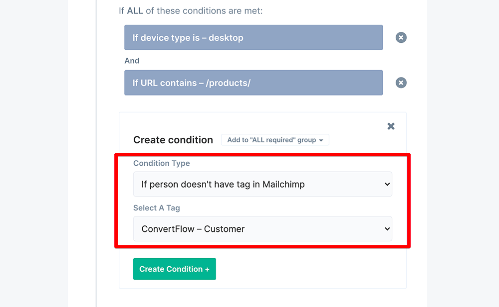Screen dimensions: 499x307
Task: Remove the 'If device type is – desktop' condition
Action: (401, 37)
